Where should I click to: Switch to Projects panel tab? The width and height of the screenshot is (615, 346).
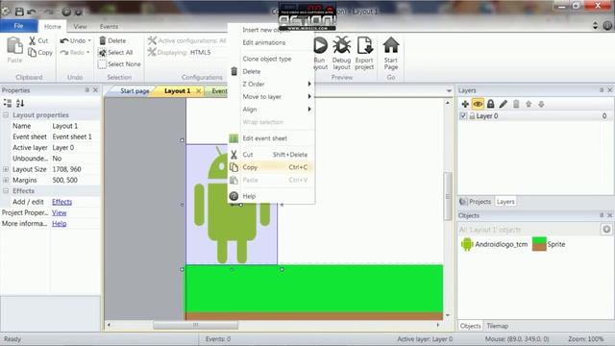coord(476,202)
